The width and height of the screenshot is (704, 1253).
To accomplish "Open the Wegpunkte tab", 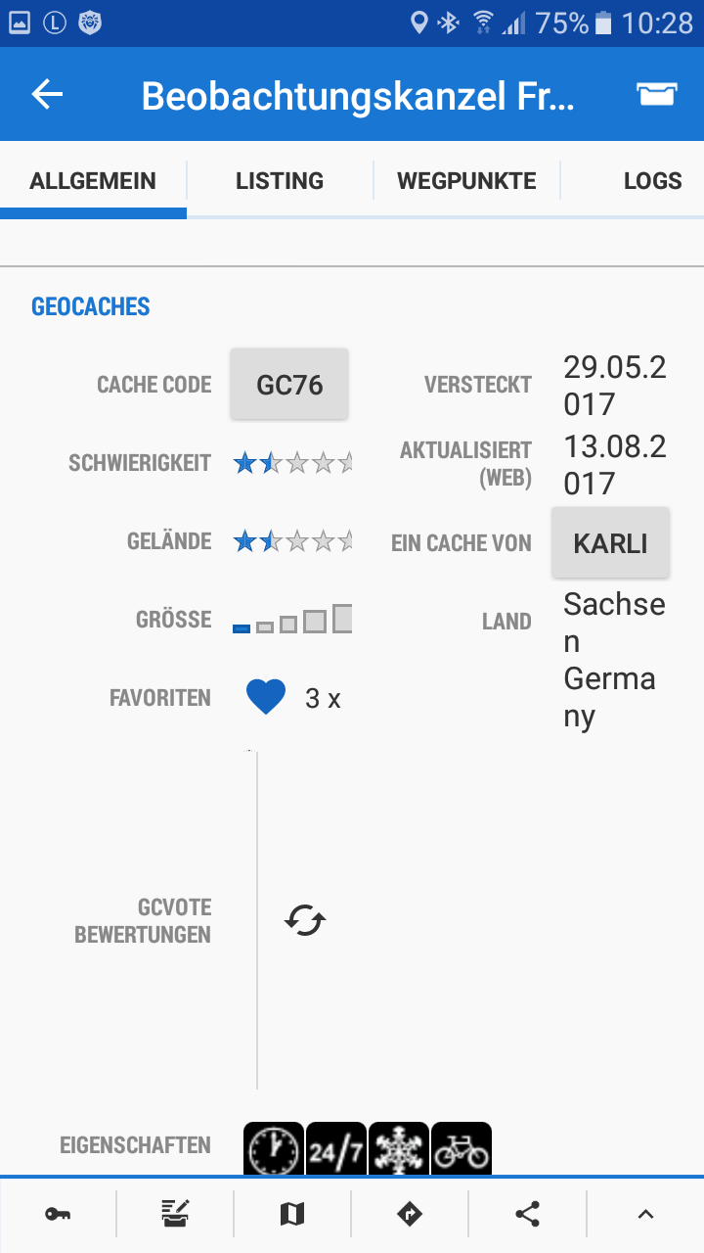I will point(466,181).
